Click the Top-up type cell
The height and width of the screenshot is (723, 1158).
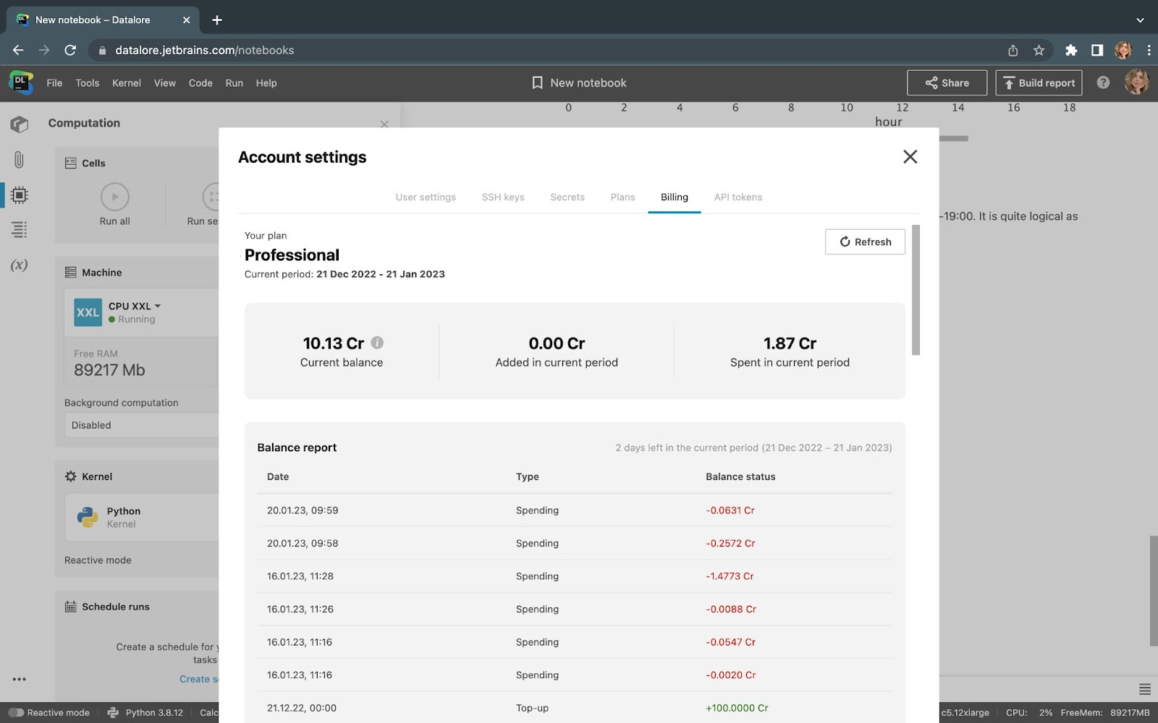532,708
